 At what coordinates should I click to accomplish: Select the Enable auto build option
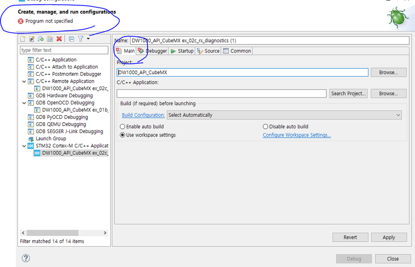click(142, 126)
